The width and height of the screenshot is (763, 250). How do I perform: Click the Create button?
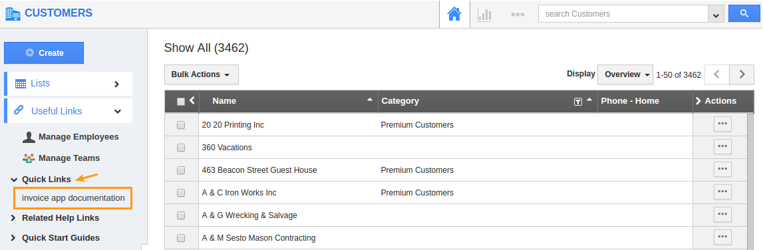click(x=44, y=53)
